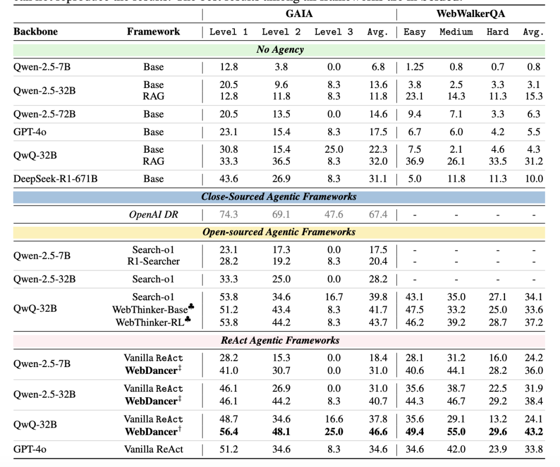Select WebThinker-RL's WebWalkerQA average 37.2

534,323
